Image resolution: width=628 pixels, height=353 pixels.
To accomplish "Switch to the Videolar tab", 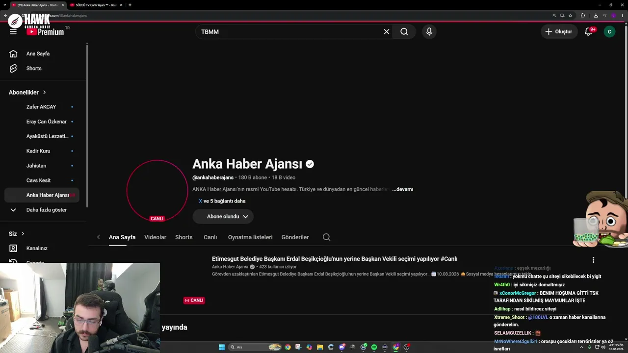I will [155, 237].
